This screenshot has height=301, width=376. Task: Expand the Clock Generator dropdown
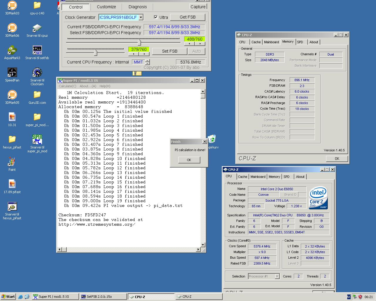[141, 17]
